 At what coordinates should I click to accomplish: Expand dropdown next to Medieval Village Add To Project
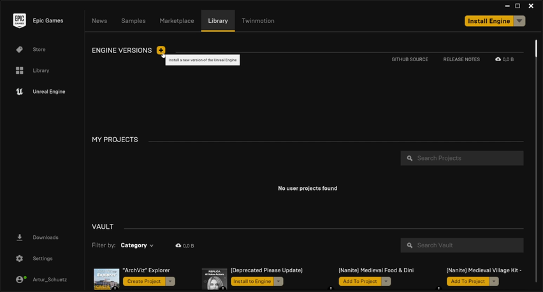point(494,281)
